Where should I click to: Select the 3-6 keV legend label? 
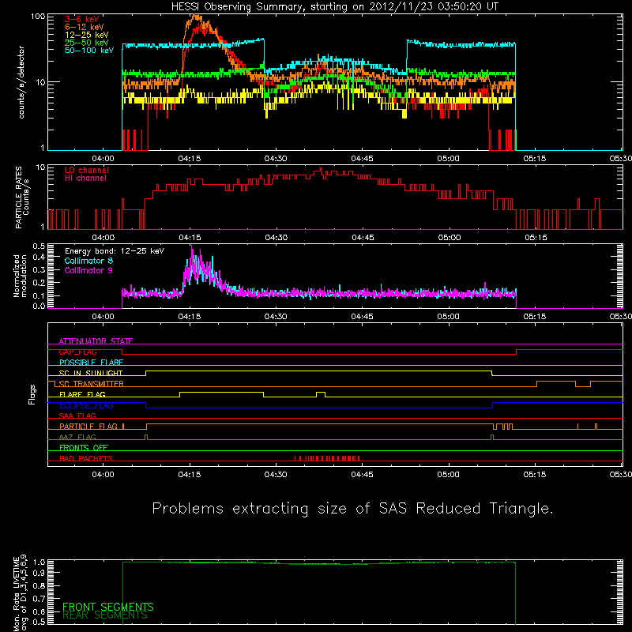click(x=81, y=19)
